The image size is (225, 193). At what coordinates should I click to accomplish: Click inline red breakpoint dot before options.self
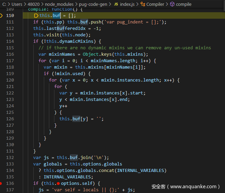(58, 183)
